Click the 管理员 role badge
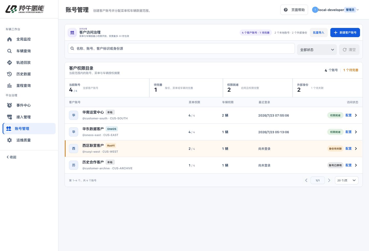The height and width of the screenshot is (251, 369). (x=350, y=10)
